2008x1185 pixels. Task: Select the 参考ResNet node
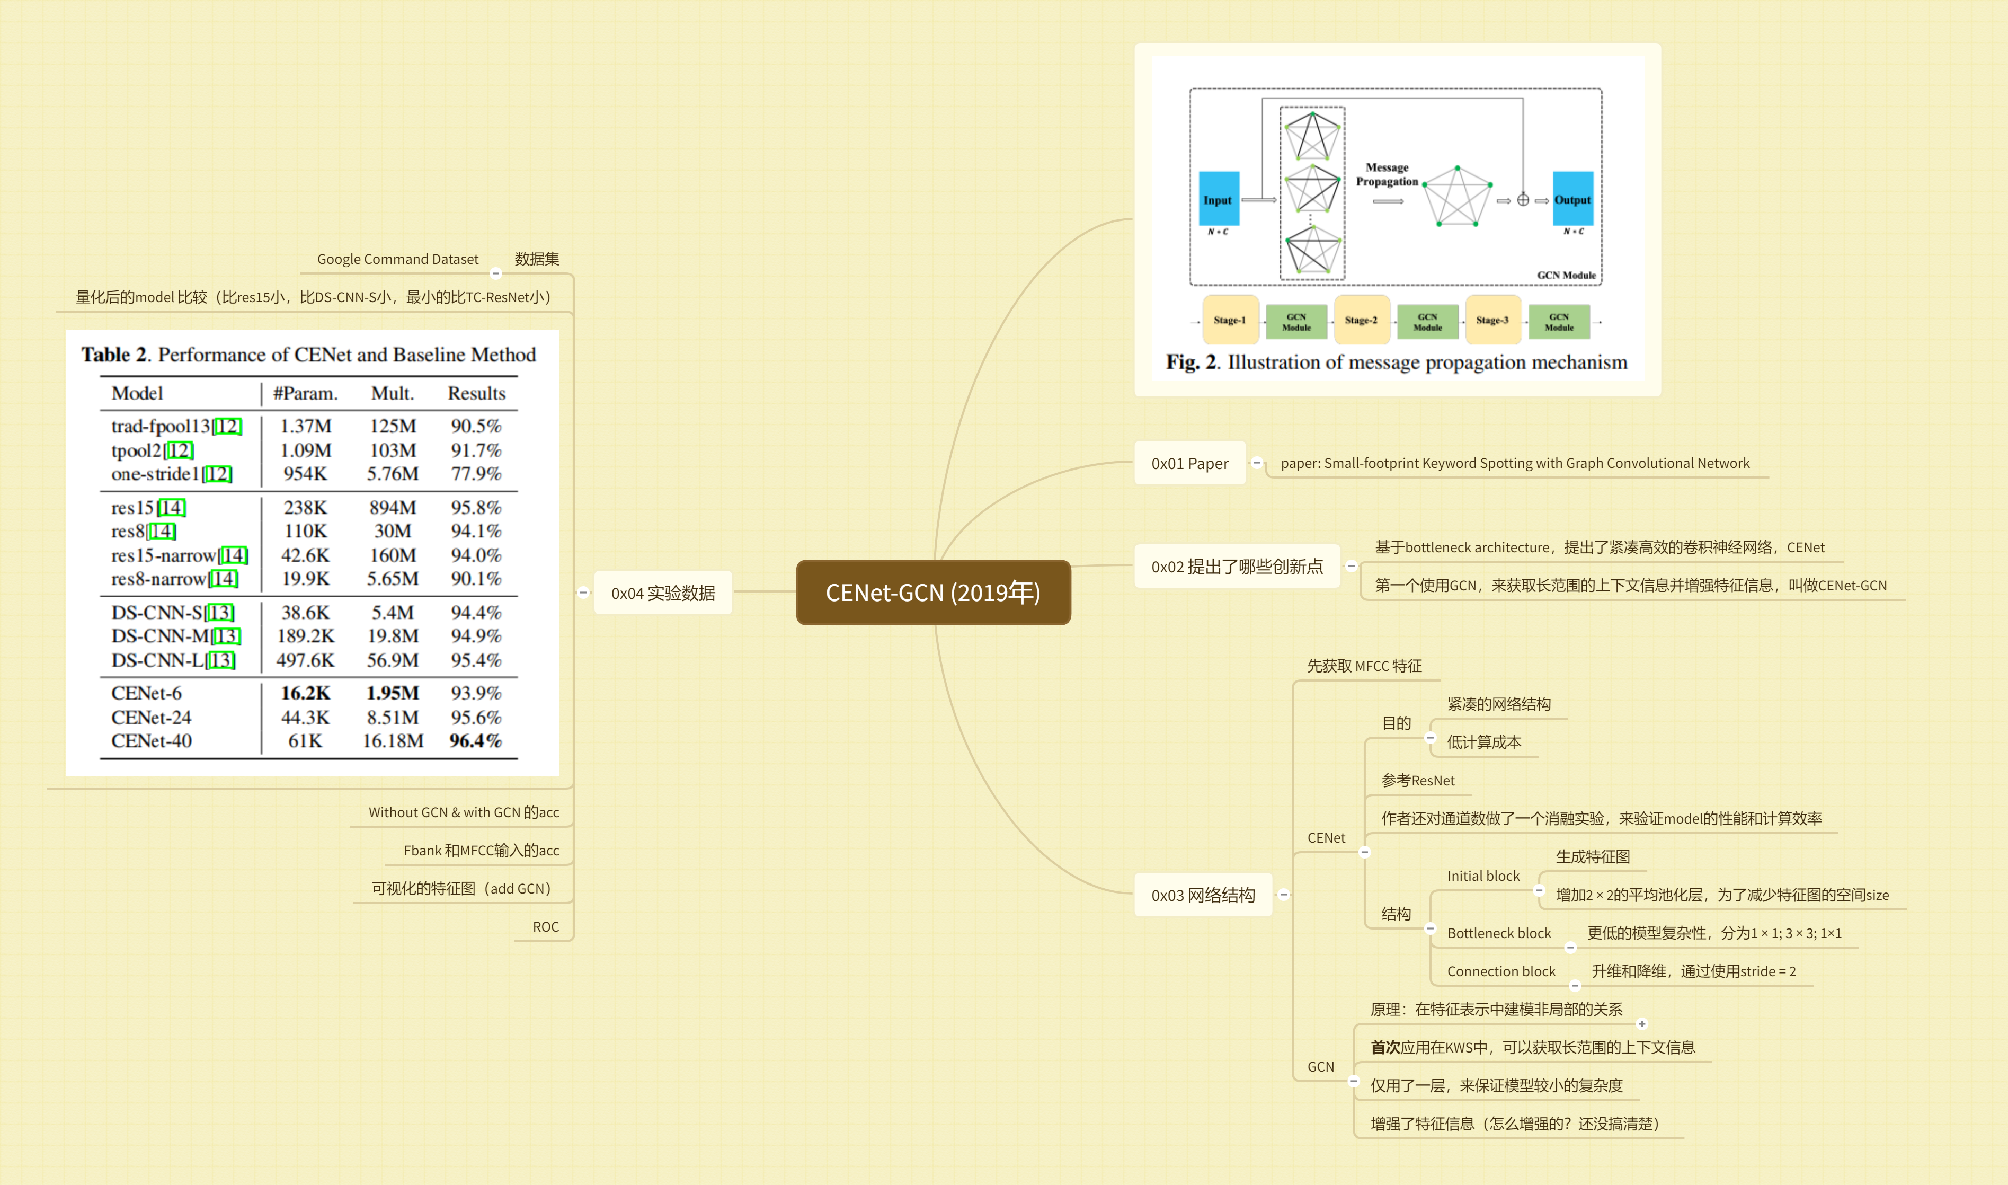click(1417, 780)
